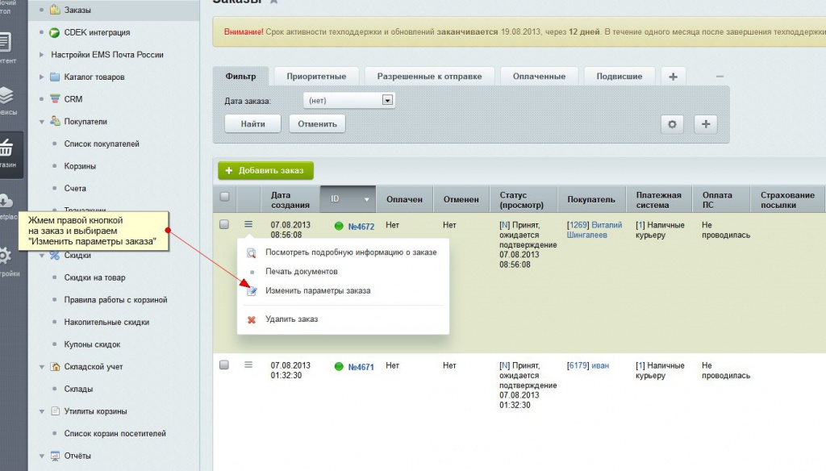Click the Добавить заказ button
This screenshot has width=826, height=471.
tap(265, 171)
